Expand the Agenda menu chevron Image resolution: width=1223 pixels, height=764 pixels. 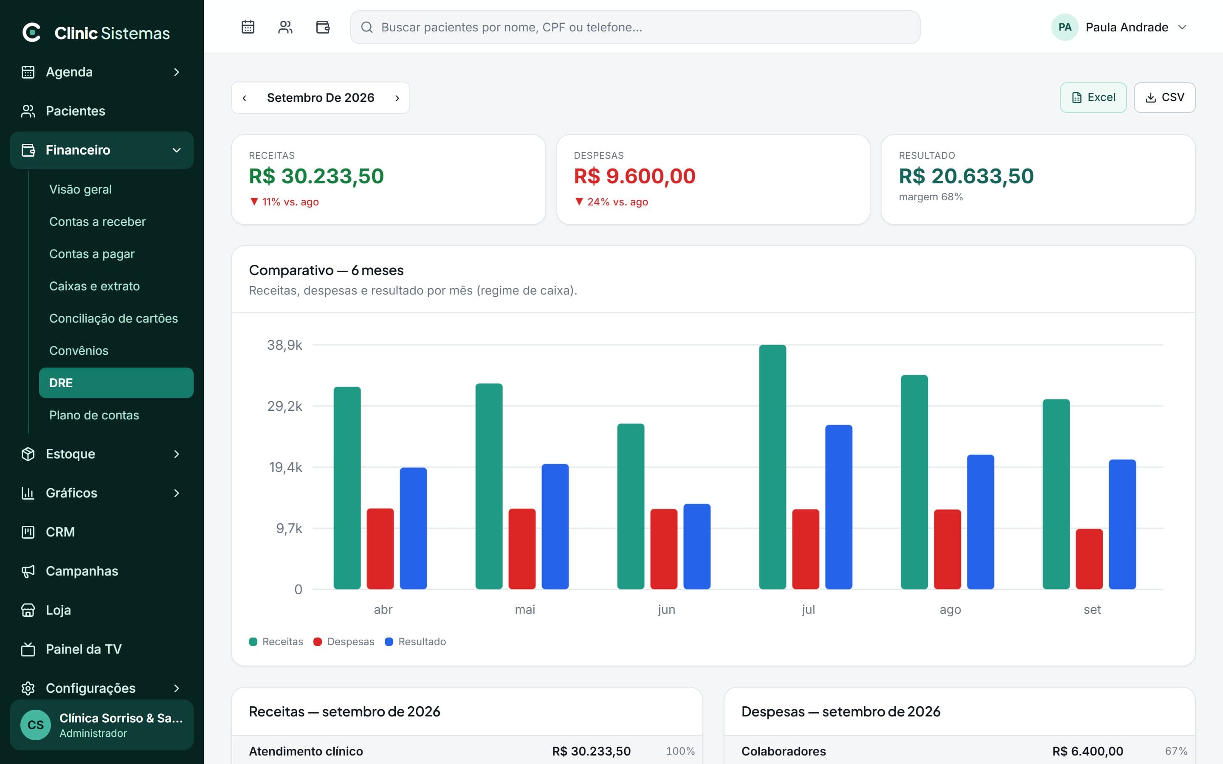point(176,72)
